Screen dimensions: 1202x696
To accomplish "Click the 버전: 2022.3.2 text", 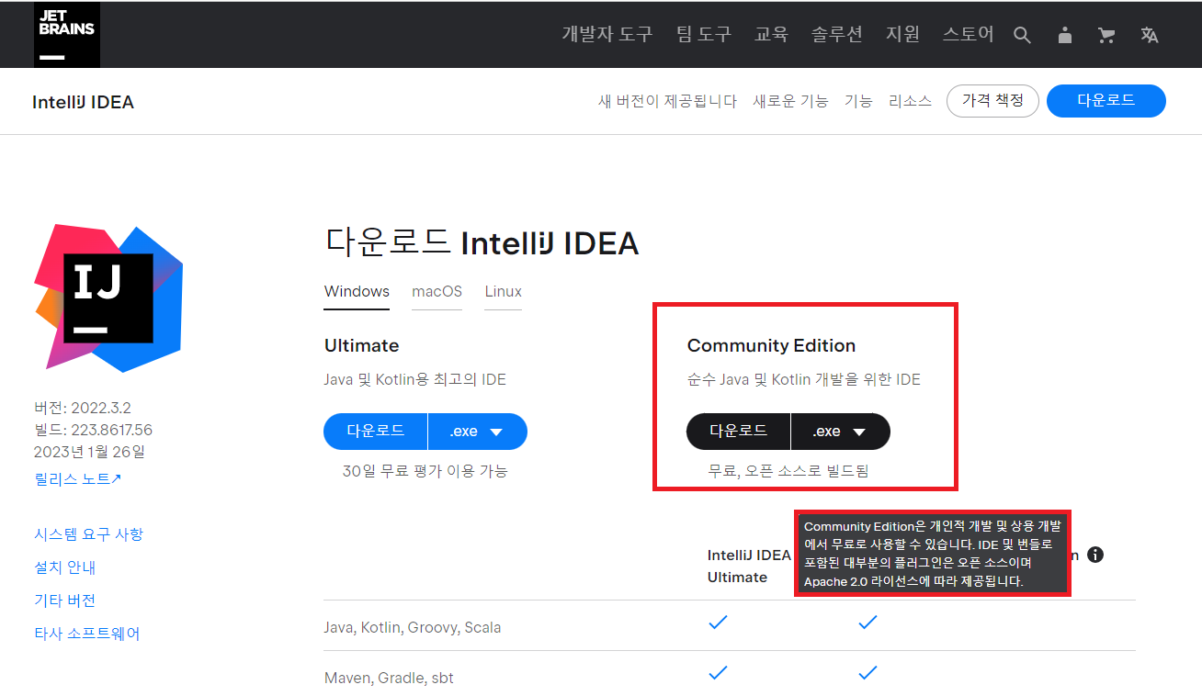I will pyautogui.click(x=83, y=408).
